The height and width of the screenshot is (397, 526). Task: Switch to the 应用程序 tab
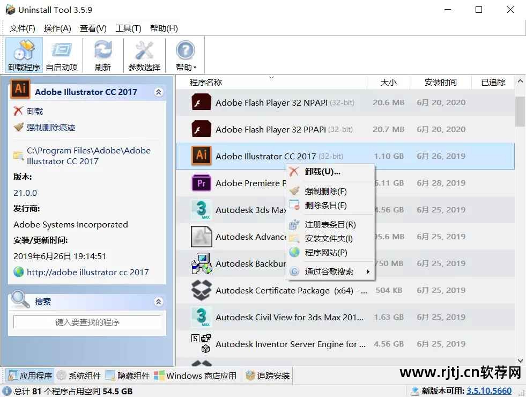[30, 376]
